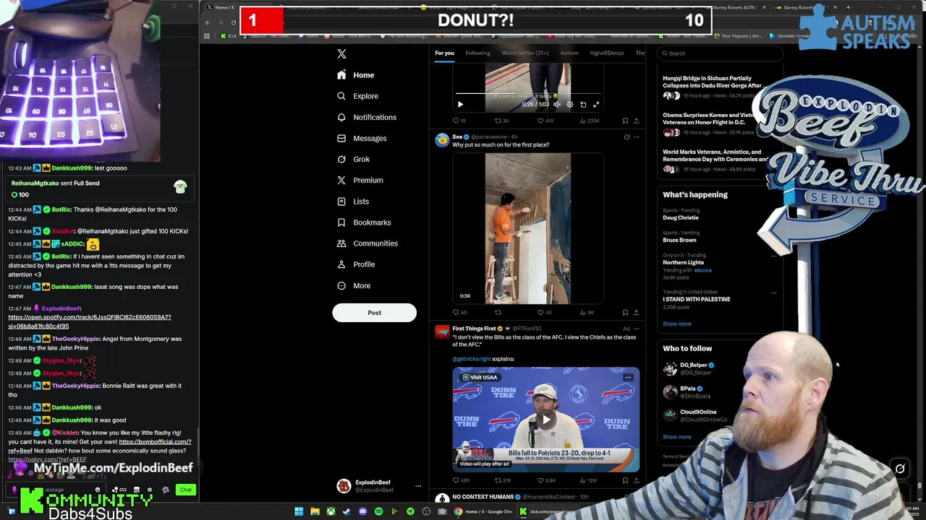Open Explore in the sidebar

[357, 96]
